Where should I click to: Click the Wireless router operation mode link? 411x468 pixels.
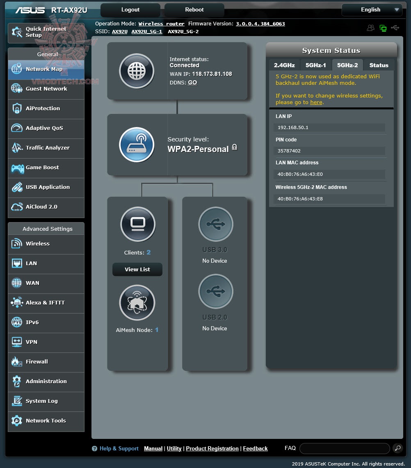(161, 24)
